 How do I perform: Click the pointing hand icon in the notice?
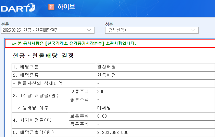click(x=14, y=44)
